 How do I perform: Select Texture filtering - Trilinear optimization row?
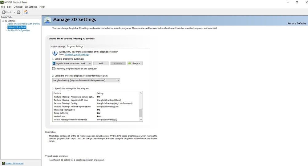coord(96,107)
